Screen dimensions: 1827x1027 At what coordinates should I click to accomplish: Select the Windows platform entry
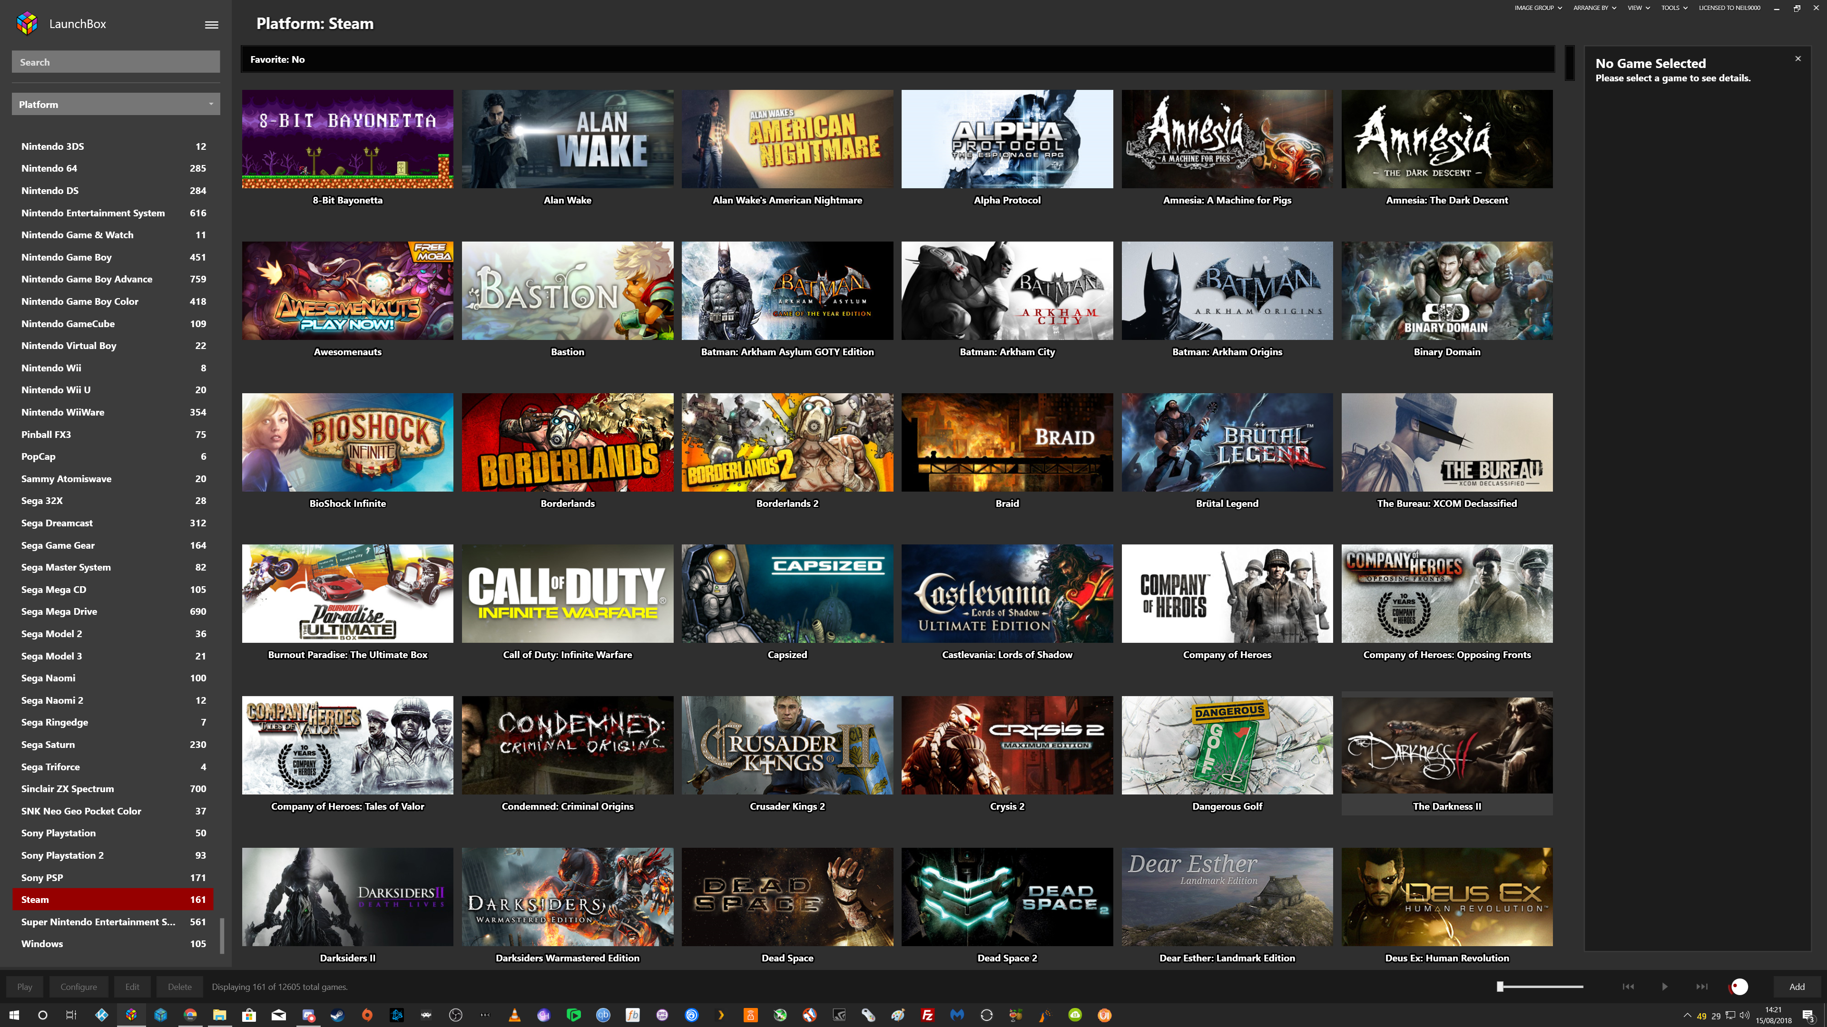click(x=113, y=943)
